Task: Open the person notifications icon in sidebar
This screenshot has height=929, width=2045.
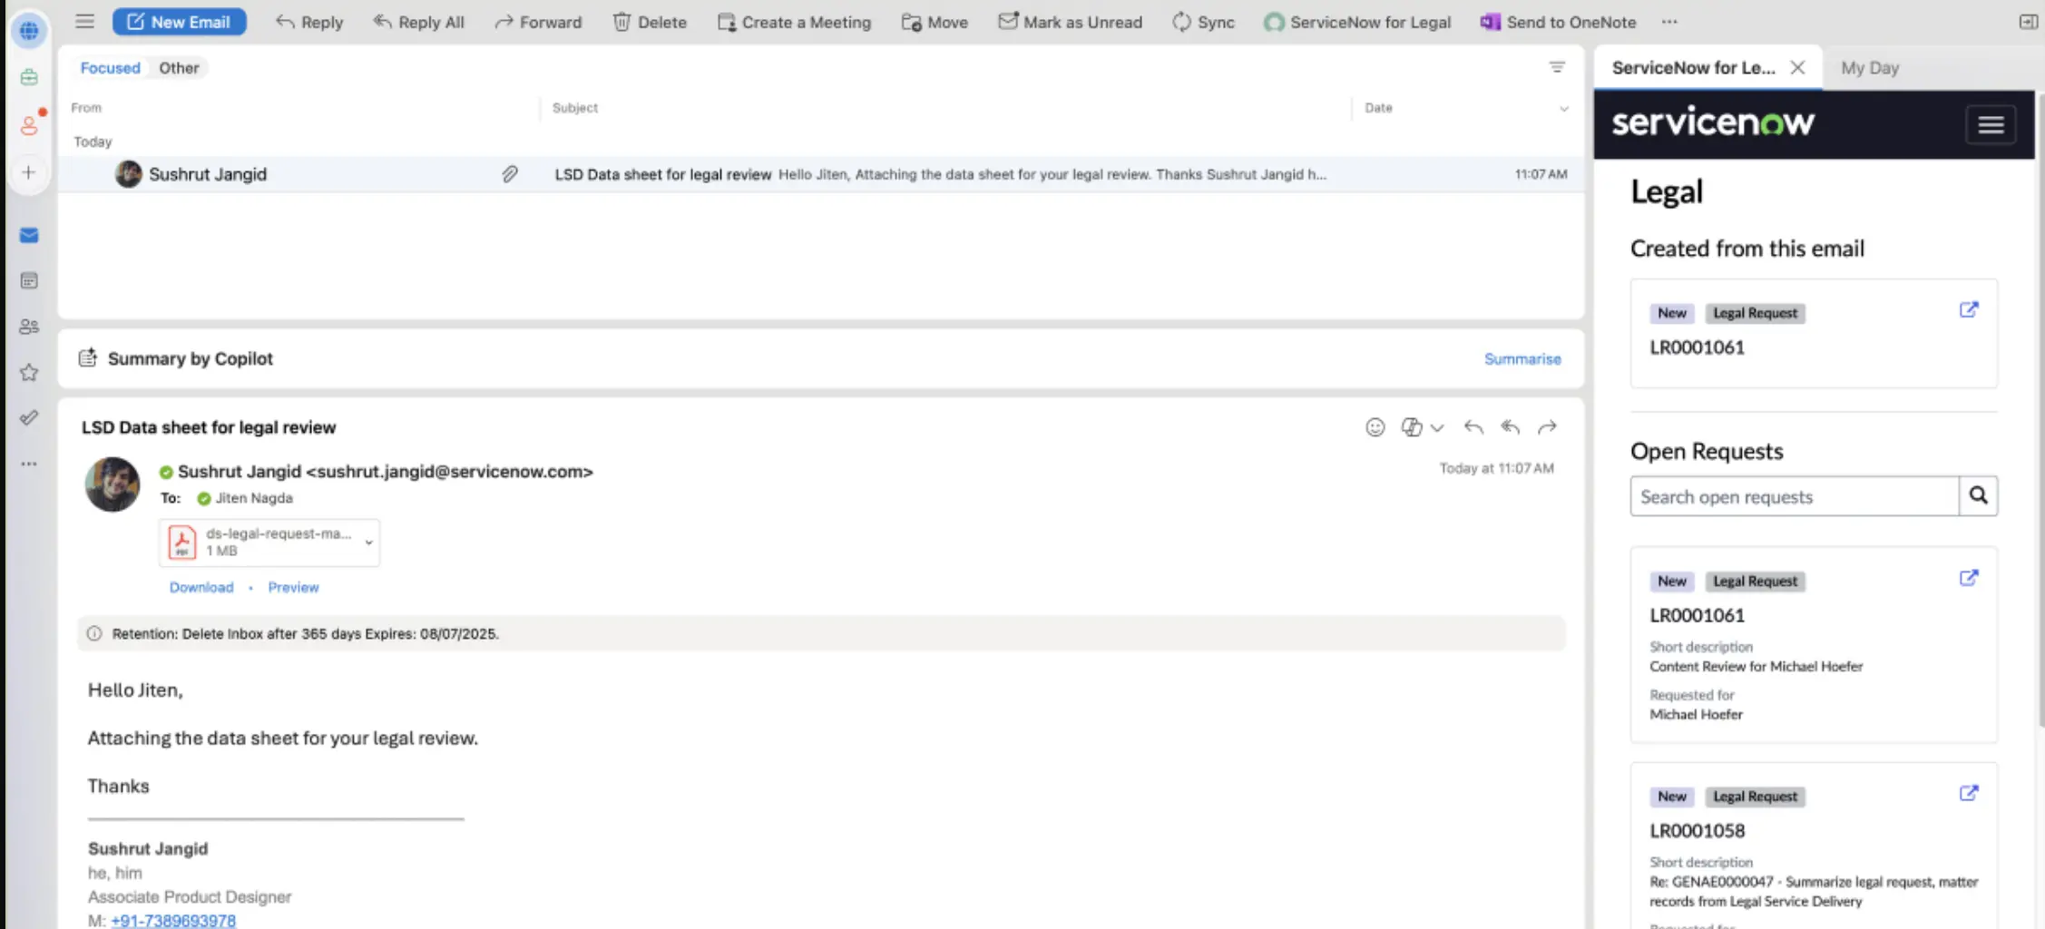Action: click(29, 125)
